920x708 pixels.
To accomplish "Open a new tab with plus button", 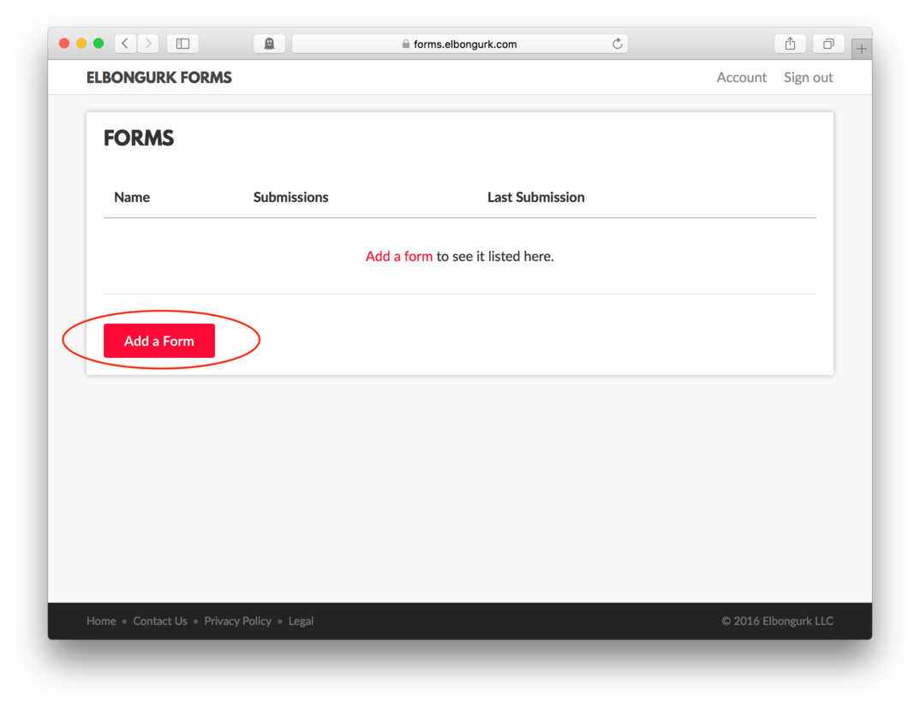I will [862, 50].
